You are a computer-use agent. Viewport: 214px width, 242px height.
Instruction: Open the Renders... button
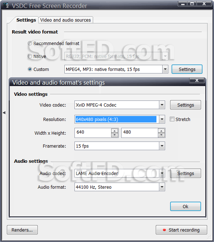pyautogui.click(x=22, y=230)
